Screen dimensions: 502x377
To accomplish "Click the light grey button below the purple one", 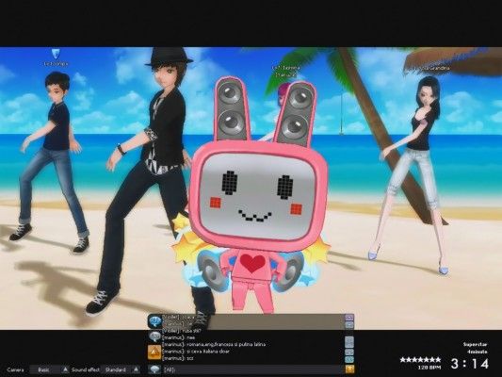I will point(349,325).
